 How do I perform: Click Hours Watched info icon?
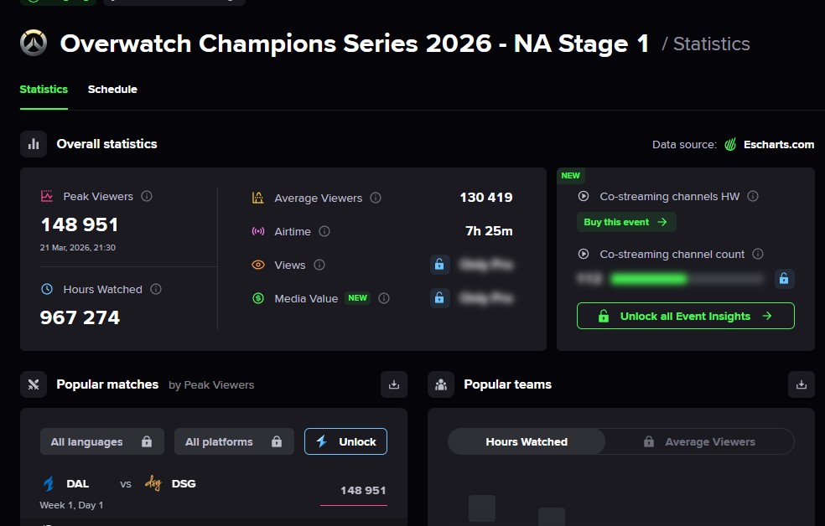156,289
